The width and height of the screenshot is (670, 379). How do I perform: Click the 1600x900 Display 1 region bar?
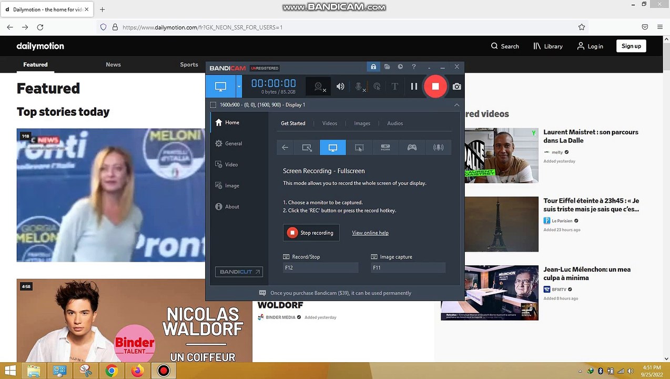click(335, 105)
